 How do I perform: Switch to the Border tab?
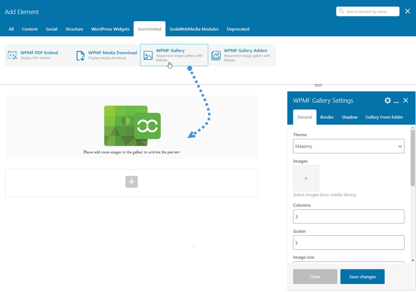point(327,117)
